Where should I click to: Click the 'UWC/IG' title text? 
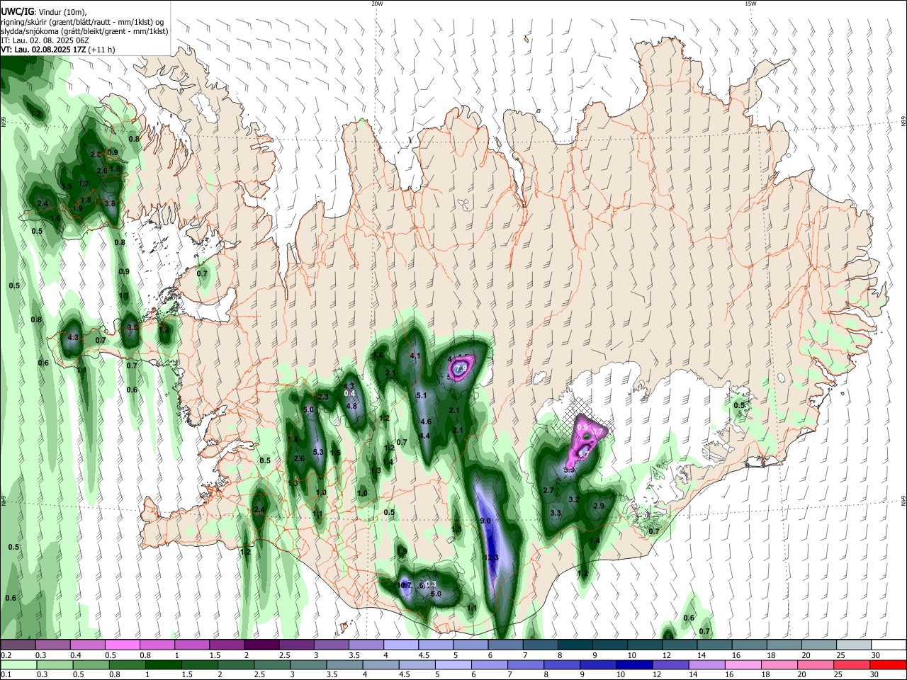(x=16, y=12)
